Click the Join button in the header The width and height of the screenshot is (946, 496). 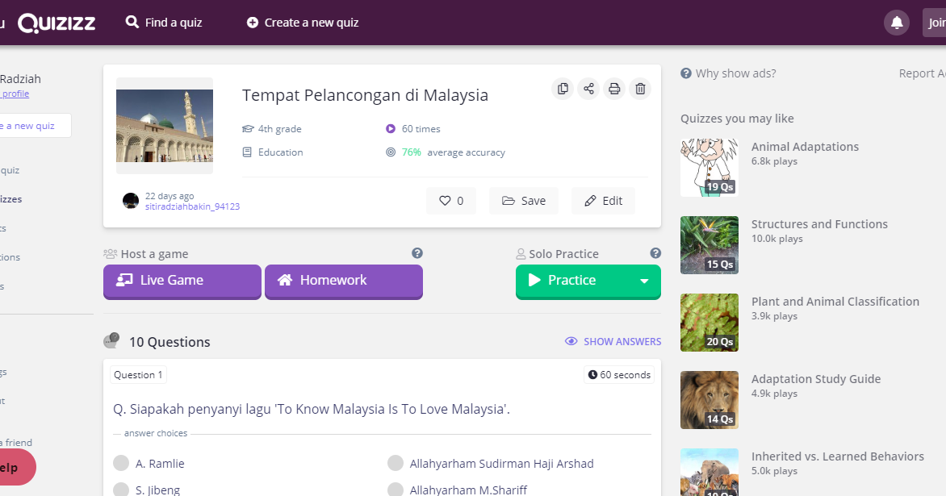coord(935,23)
